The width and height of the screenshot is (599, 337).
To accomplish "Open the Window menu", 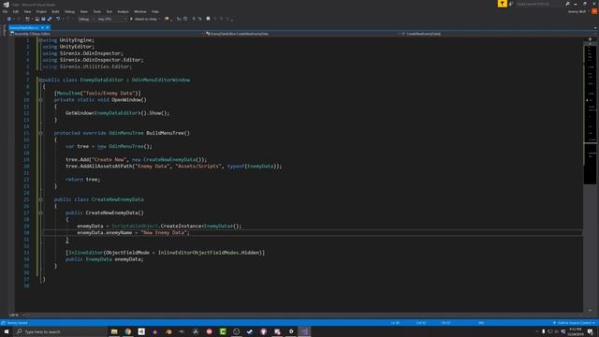I will 140,11.
